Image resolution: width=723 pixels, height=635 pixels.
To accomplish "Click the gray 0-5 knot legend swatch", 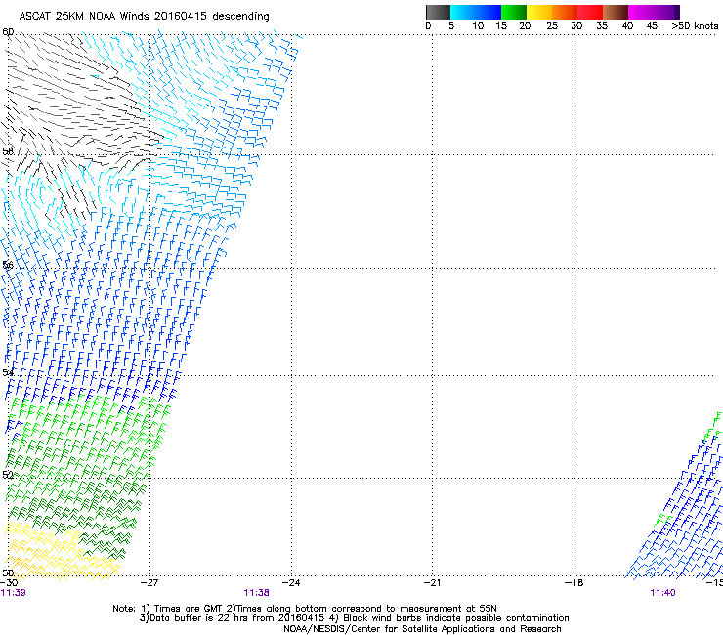I will [438, 12].
